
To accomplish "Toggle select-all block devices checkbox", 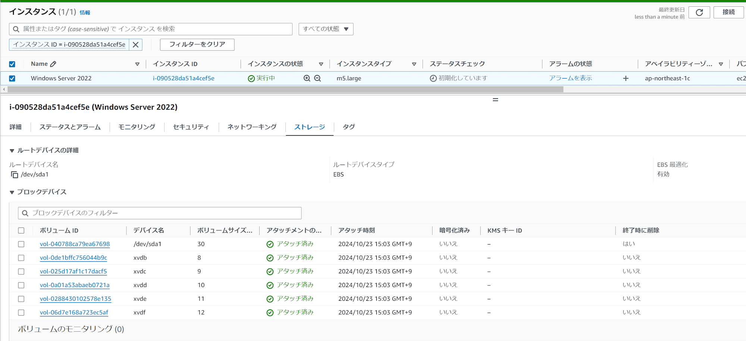I will (x=21, y=230).
